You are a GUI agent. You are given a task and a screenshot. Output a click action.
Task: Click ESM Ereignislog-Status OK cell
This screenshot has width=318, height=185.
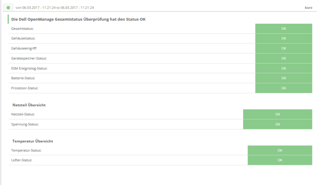(284, 68)
